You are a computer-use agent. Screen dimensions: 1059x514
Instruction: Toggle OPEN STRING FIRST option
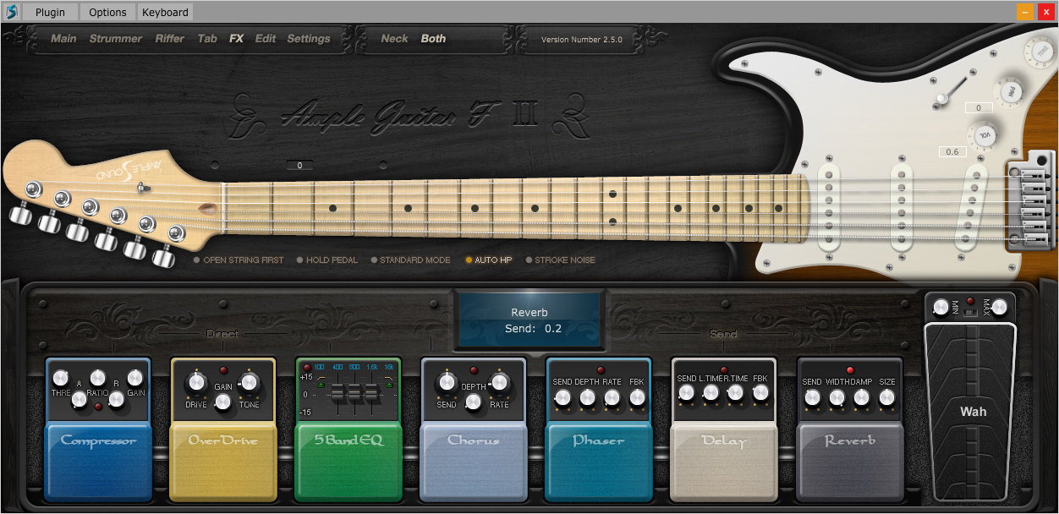pyautogui.click(x=239, y=260)
